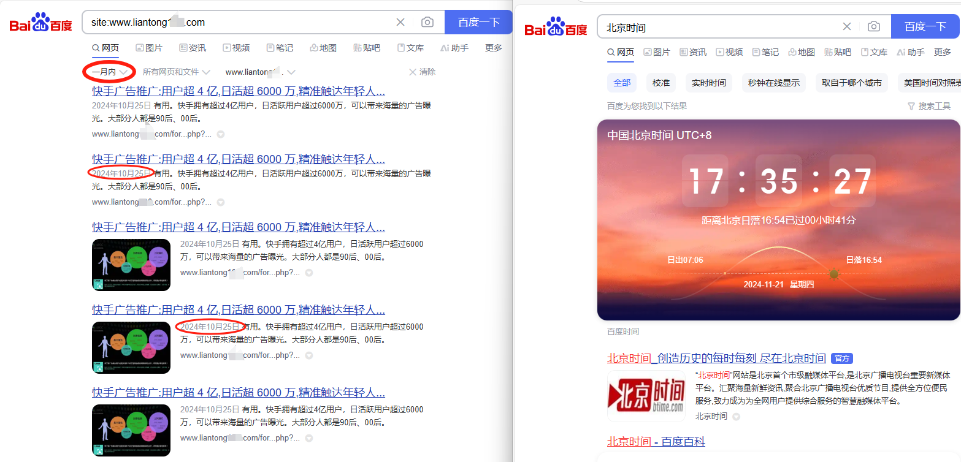Click 百度时间 source text under clock card

623,331
